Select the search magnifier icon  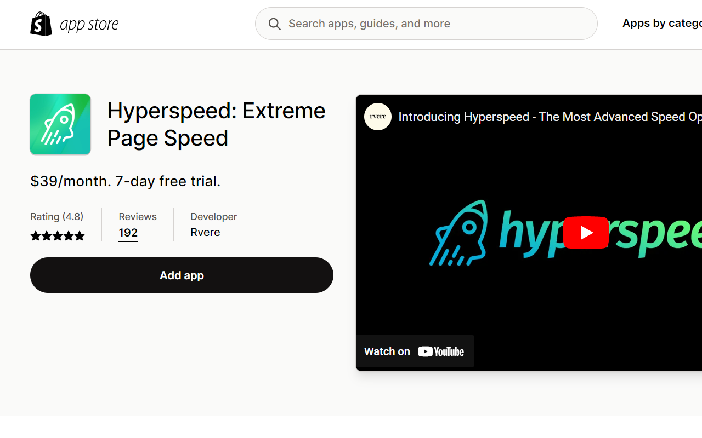(274, 24)
